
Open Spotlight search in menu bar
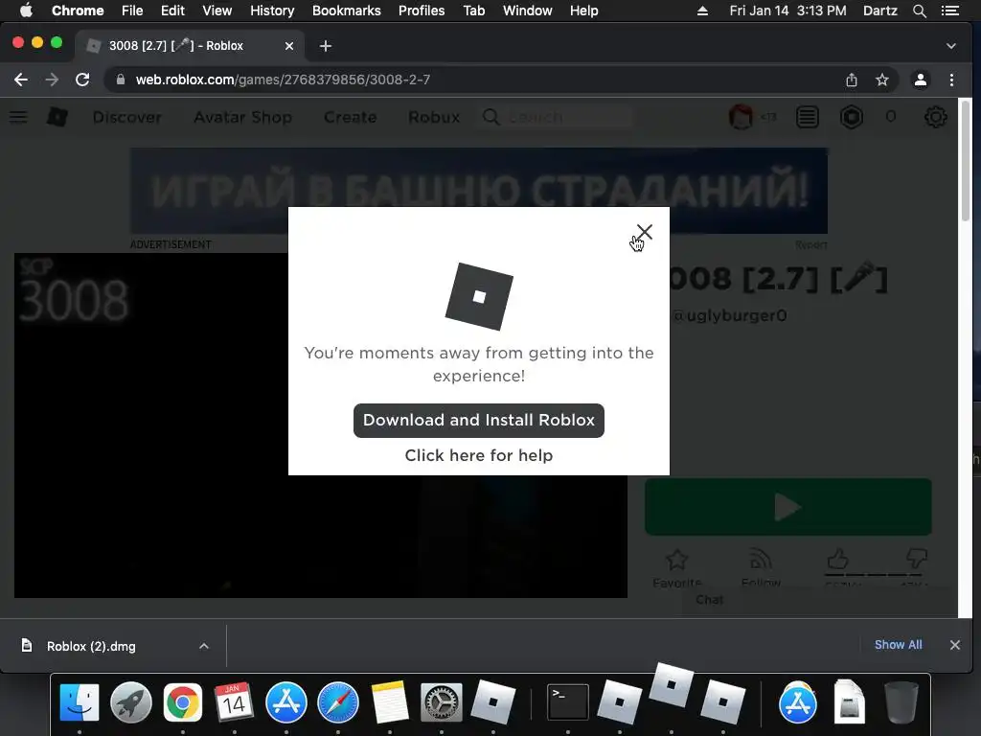tap(920, 11)
